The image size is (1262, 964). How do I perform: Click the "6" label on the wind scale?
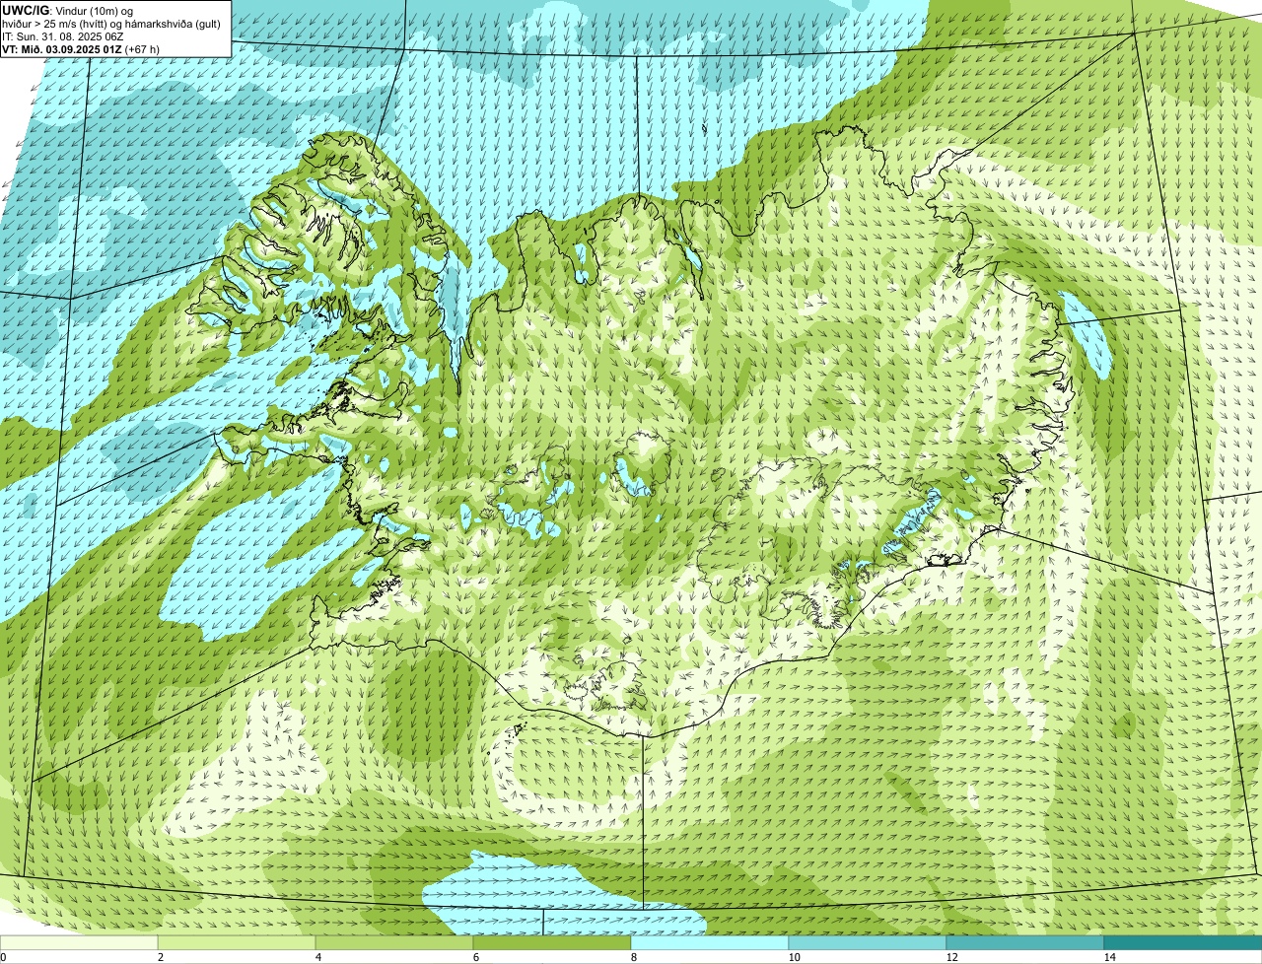(x=475, y=957)
